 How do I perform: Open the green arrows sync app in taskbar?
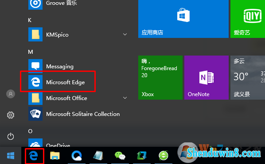142,156
